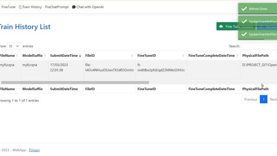Click the Previous pagination button
The width and height of the screenshot is (277, 156).
point(251,99)
